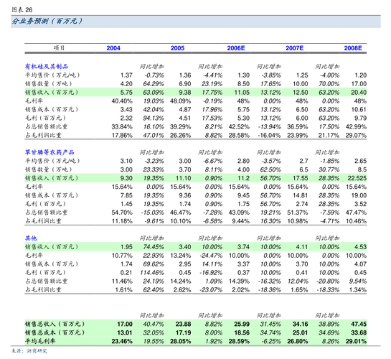Click the '图表 26' caption text
This screenshot has width=391, height=359.
(22, 10)
